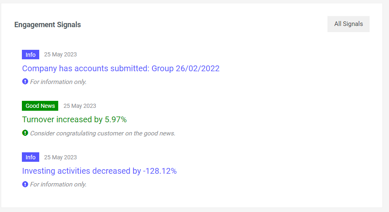The image size is (389, 212).
Task: Click the Info badge above Investing activities
Action: pyautogui.click(x=31, y=157)
